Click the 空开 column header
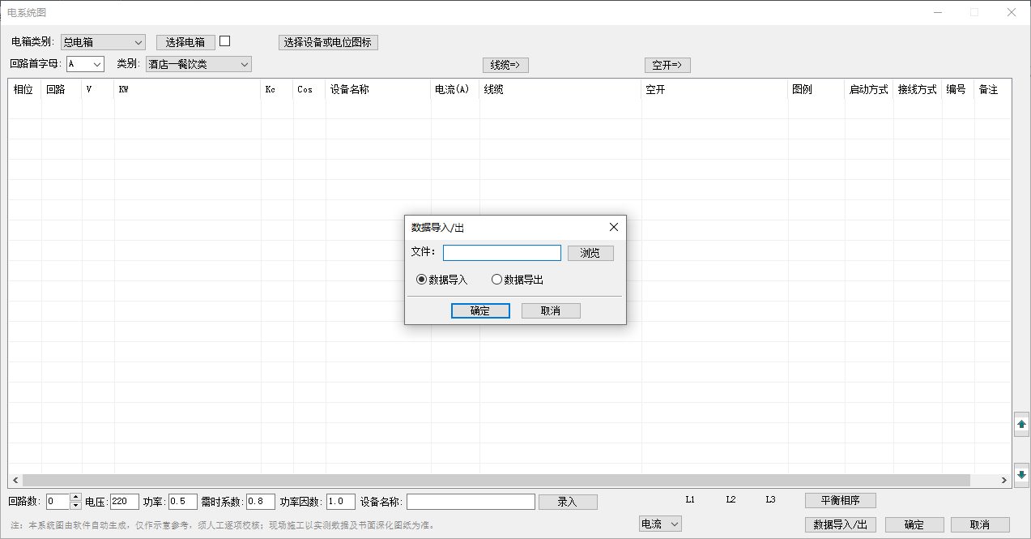The height and width of the screenshot is (539, 1031). pyautogui.click(x=715, y=90)
